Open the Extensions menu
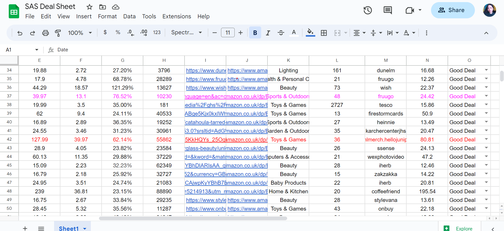Screen dimensions: 504x231 tap(177, 16)
